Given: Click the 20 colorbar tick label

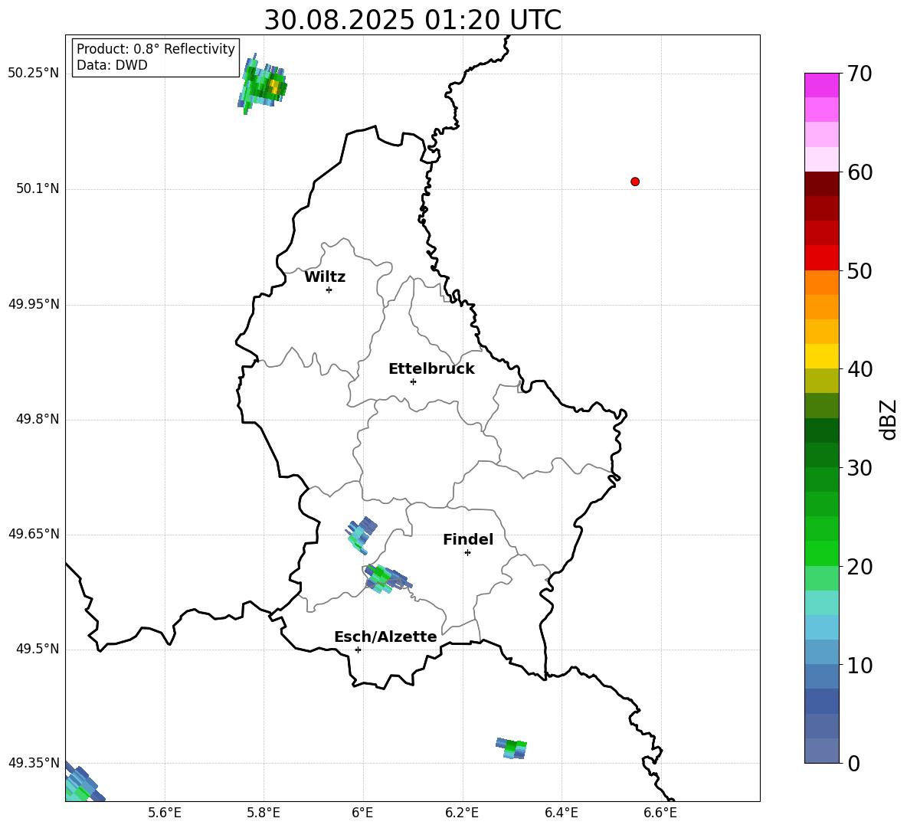Looking at the screenshot, I should [860, 567].
